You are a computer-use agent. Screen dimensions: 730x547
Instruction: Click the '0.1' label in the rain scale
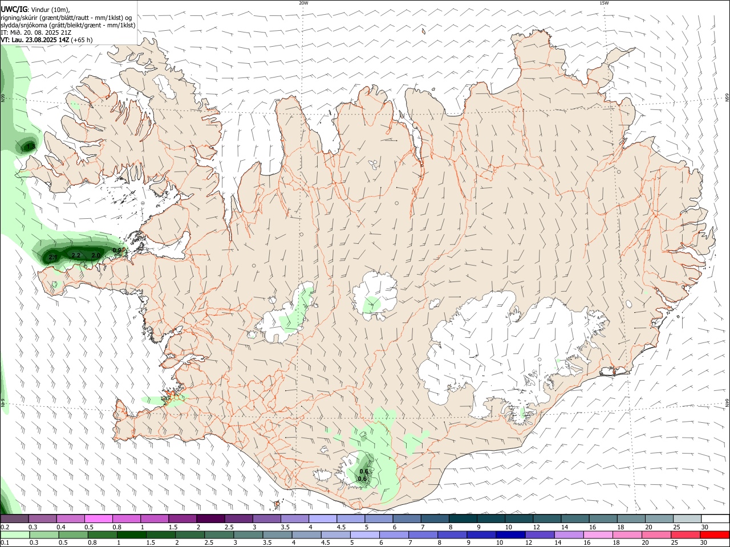coord(5,543)
